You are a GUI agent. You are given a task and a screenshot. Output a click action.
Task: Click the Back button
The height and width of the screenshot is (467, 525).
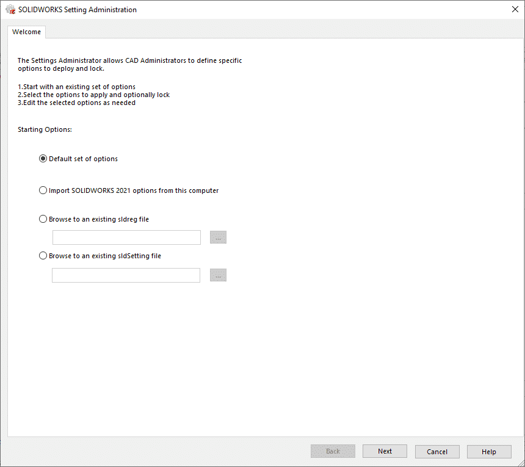pyautogui.click(x=333, y=451)
